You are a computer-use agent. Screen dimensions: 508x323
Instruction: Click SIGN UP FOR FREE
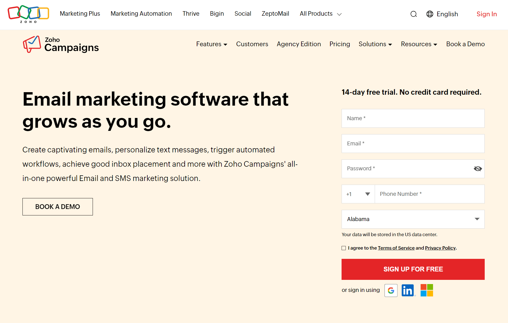pyautogui.click(x=413, y=269)
